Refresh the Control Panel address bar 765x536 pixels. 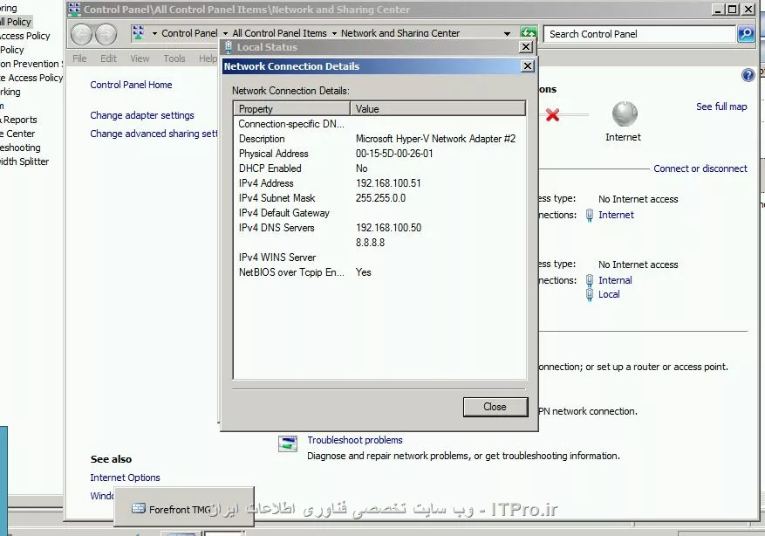(529, 33)
